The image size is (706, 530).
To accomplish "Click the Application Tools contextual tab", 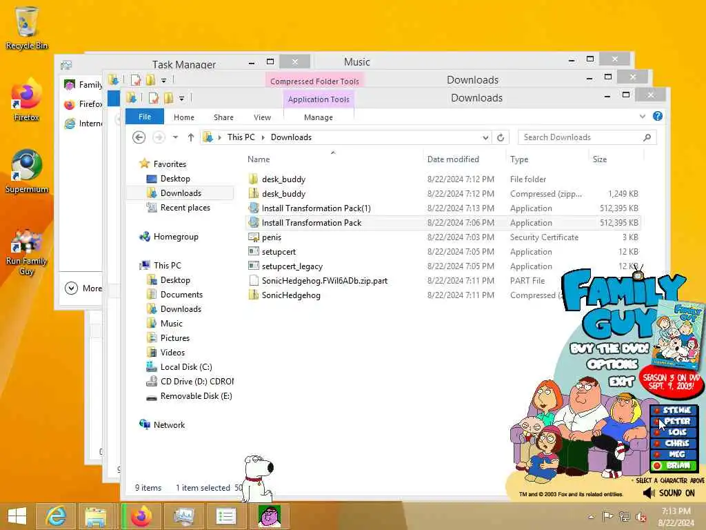I will tap(319, 99).
